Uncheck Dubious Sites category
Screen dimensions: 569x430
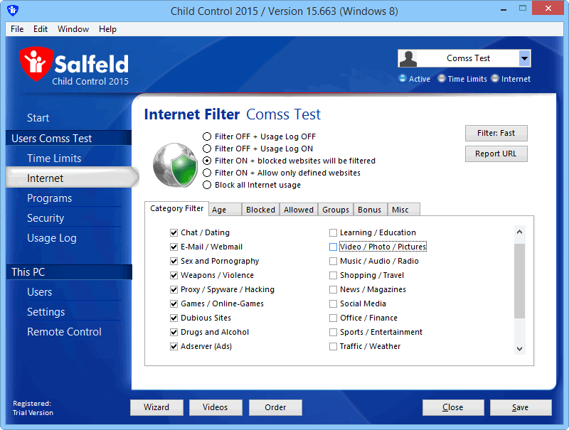pos(174,318)
